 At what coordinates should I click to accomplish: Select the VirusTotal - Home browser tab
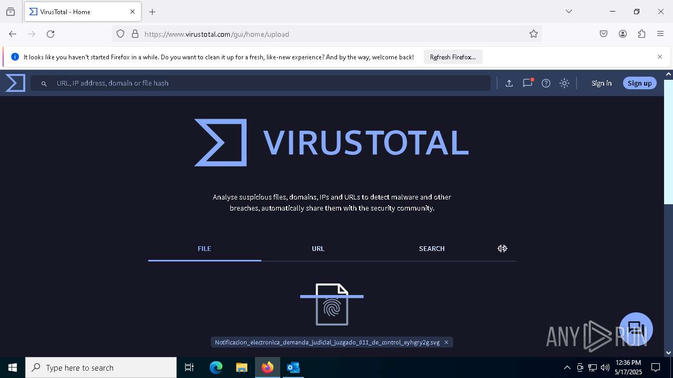(83, 12)
